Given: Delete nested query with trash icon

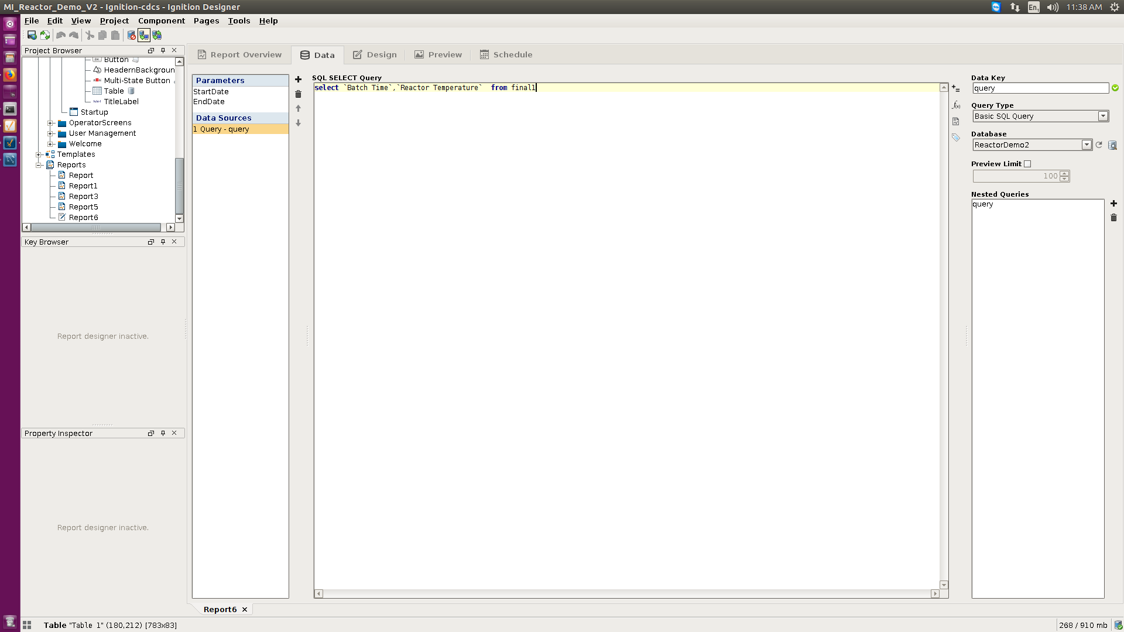Looking at the screenshot, I should pyautogui.click(x=1113, y=218).
